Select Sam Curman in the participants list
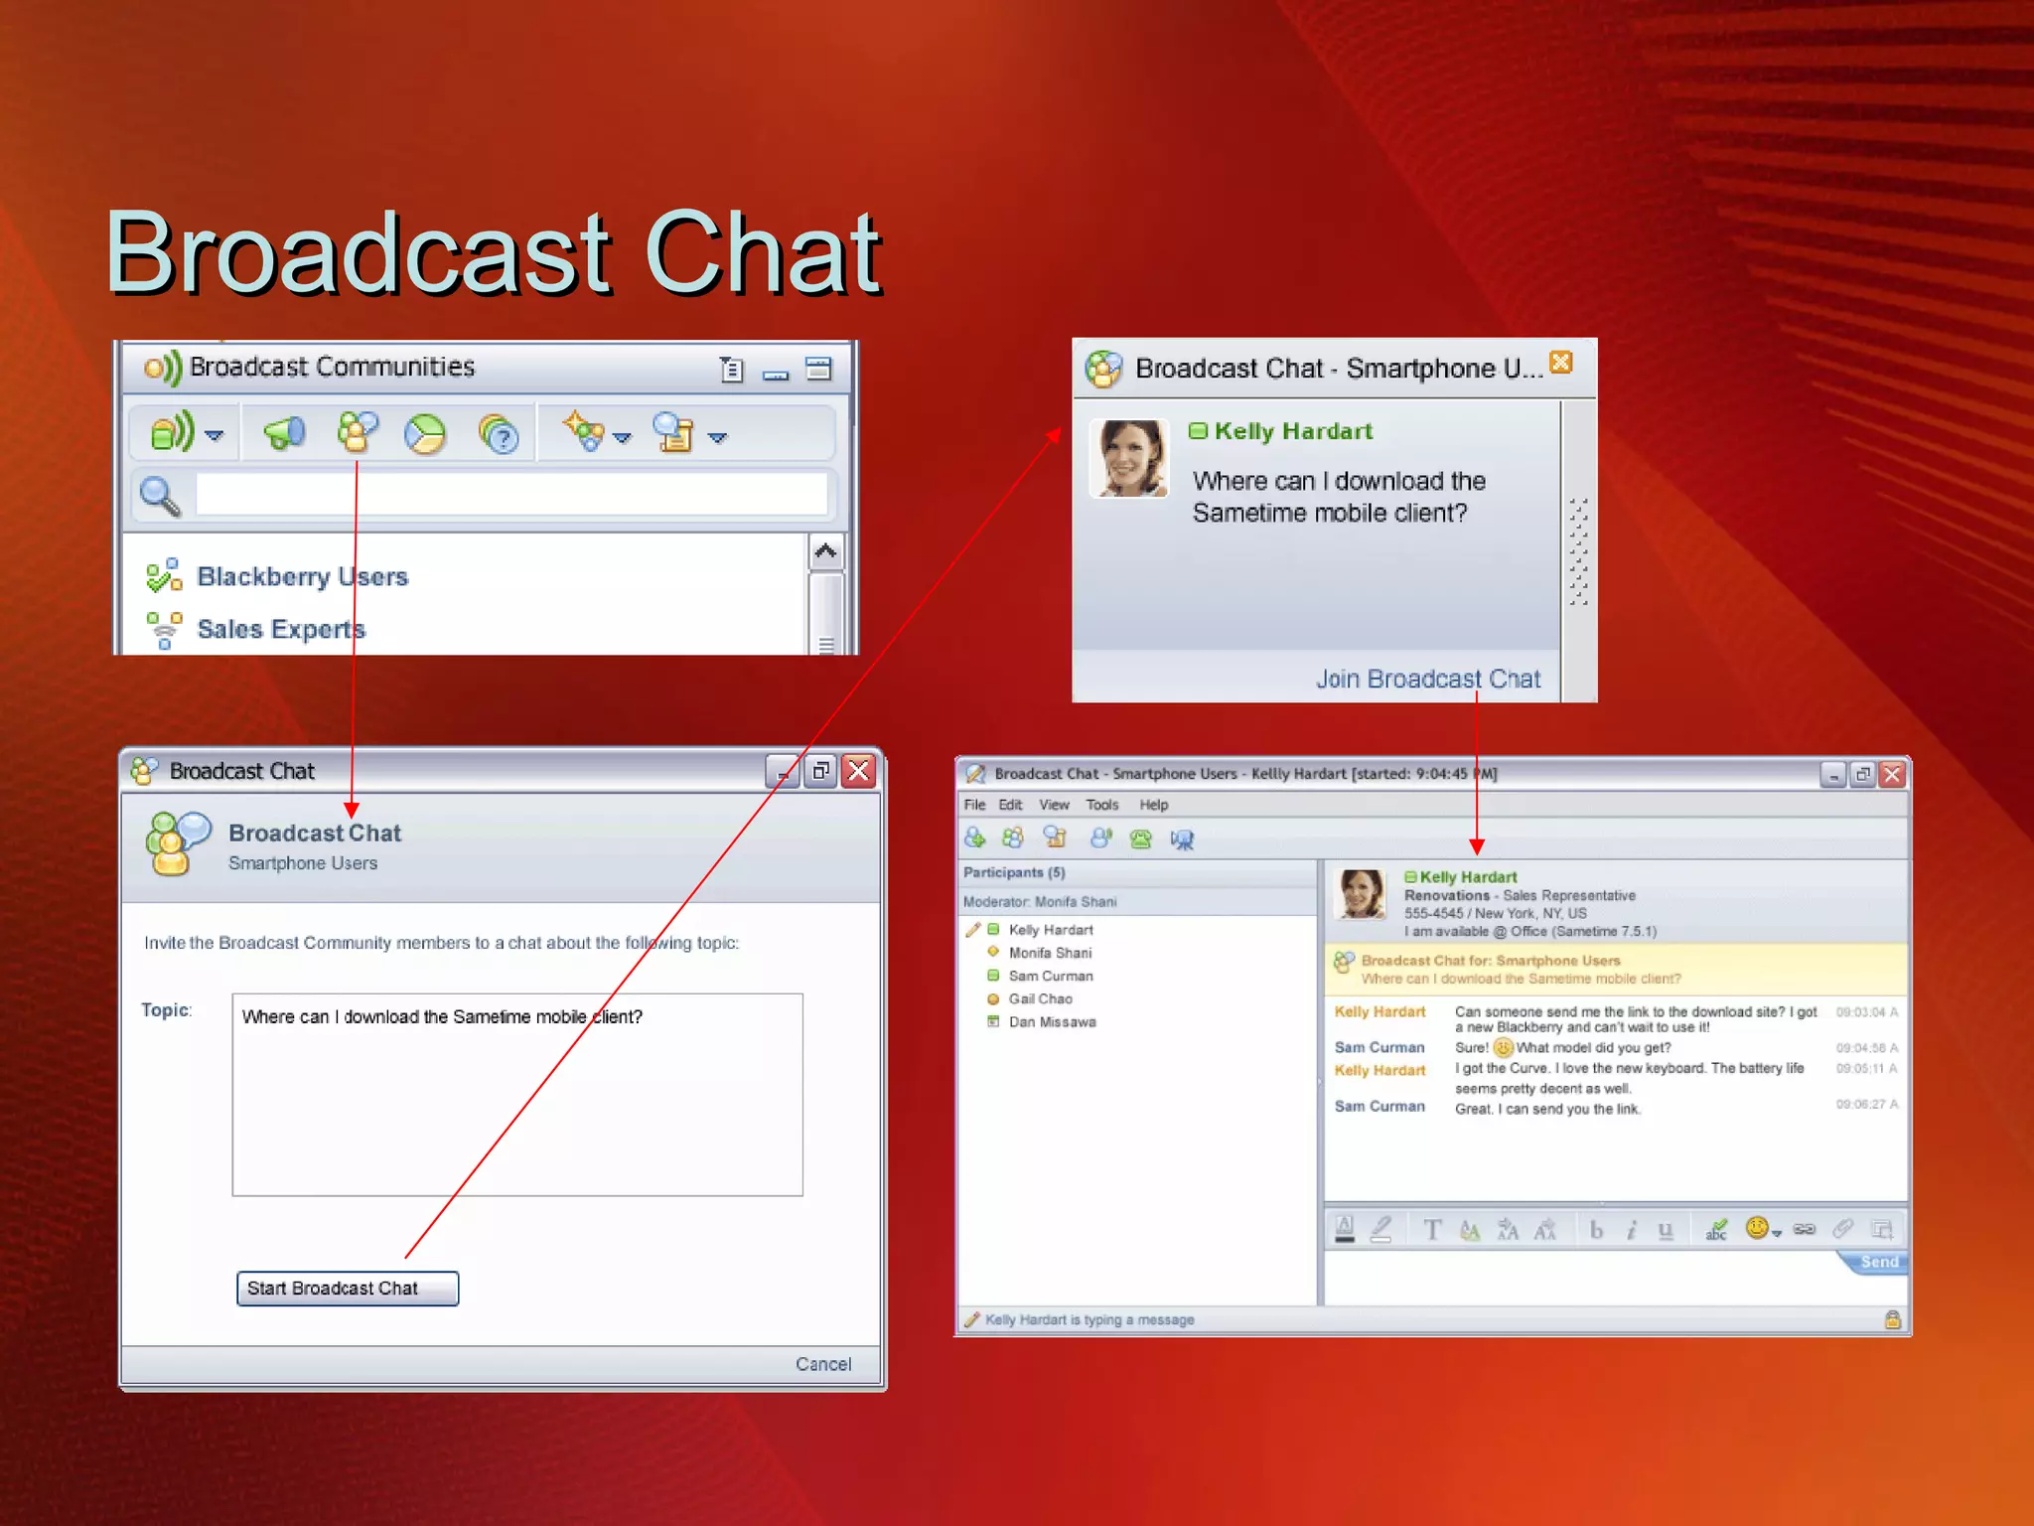This screenshot has width=2034, height=1526. [x=1051, y=977]
